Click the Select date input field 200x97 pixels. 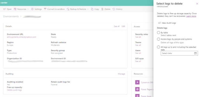pyautogui.click(x=179, y=53)
